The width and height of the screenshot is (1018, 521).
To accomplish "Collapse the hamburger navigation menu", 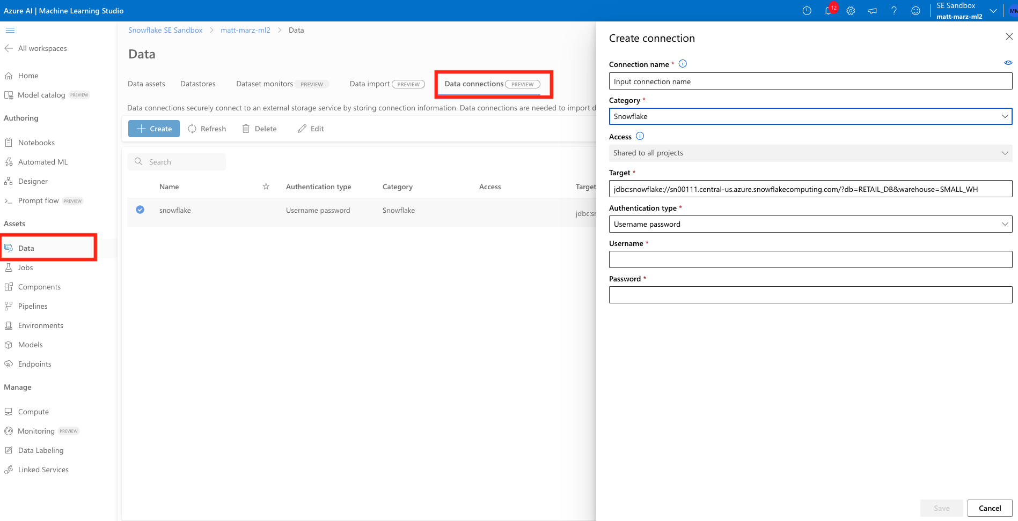I will [x=10, y=31].
